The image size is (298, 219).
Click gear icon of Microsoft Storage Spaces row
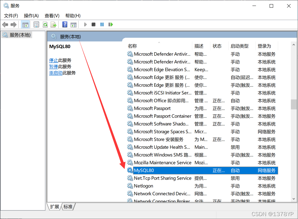130,132
